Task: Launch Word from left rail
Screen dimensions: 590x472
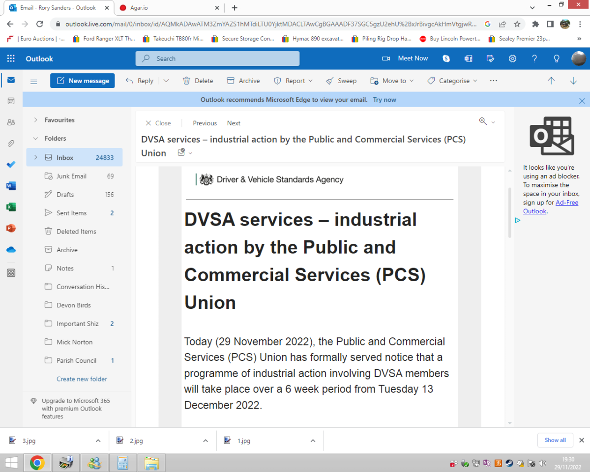Action: click(x=11, y=186)
